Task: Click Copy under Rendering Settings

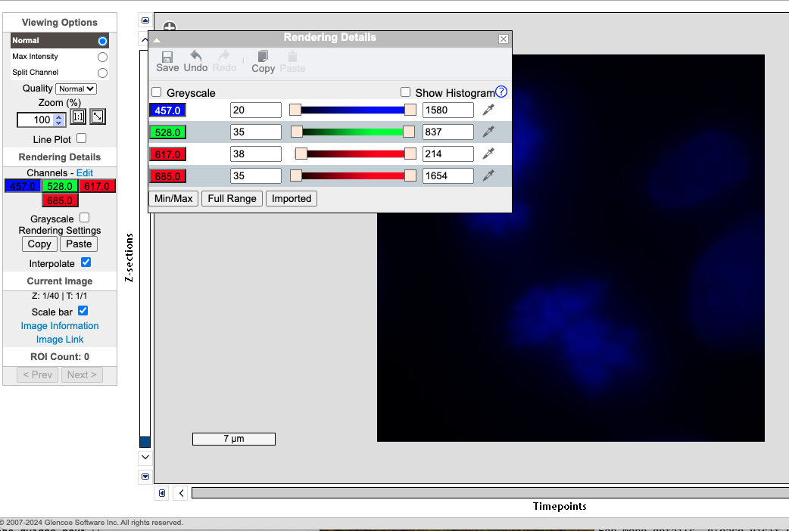Action: click(39, 244)
